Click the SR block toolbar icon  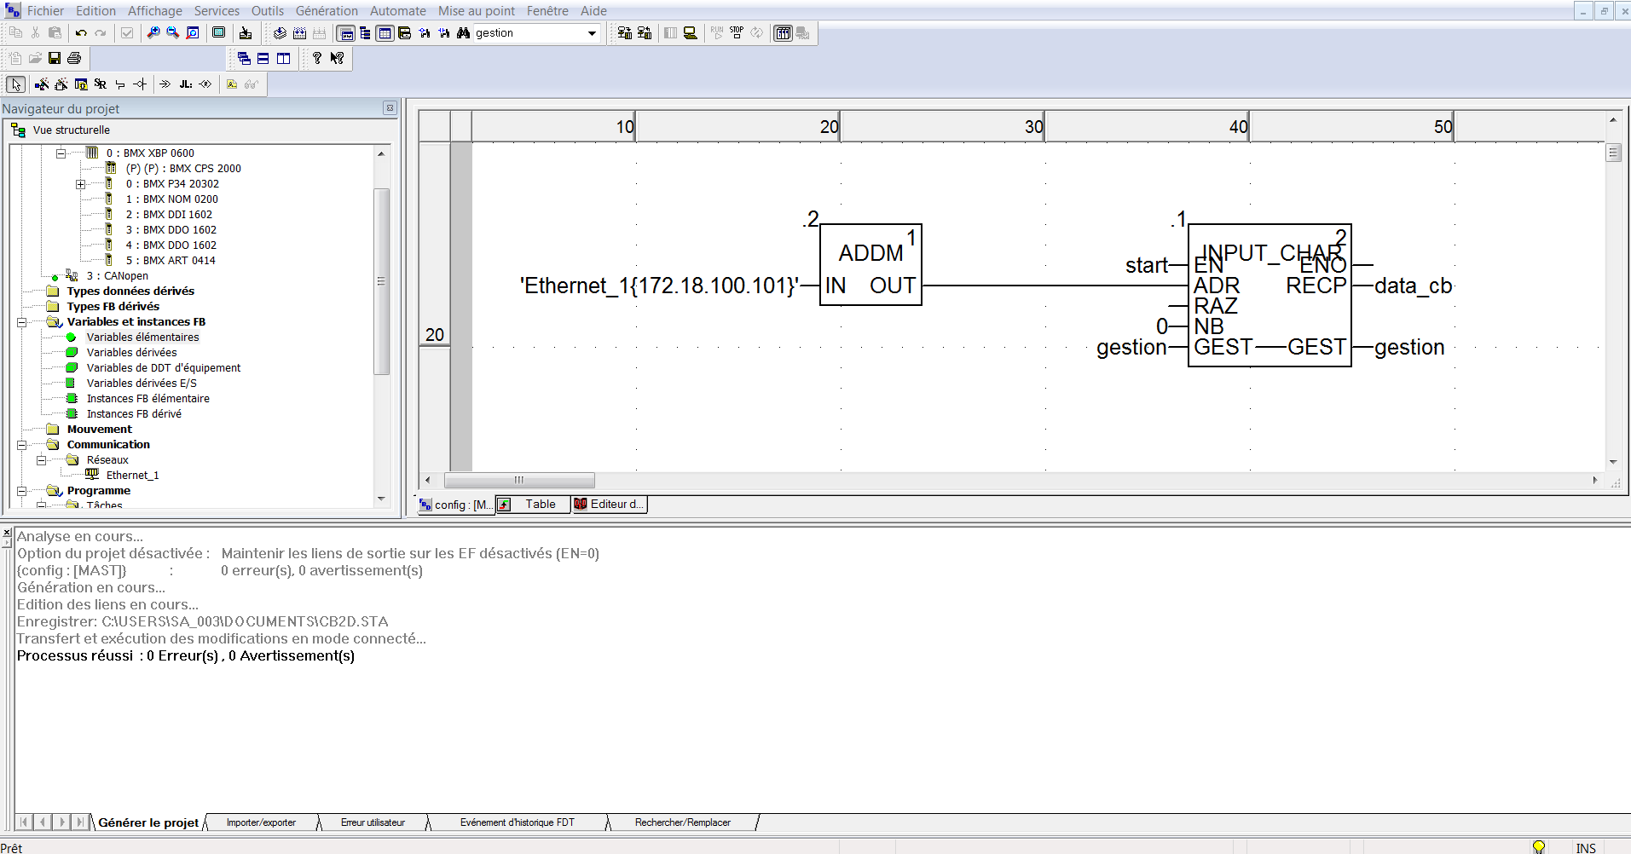(101, 84)
